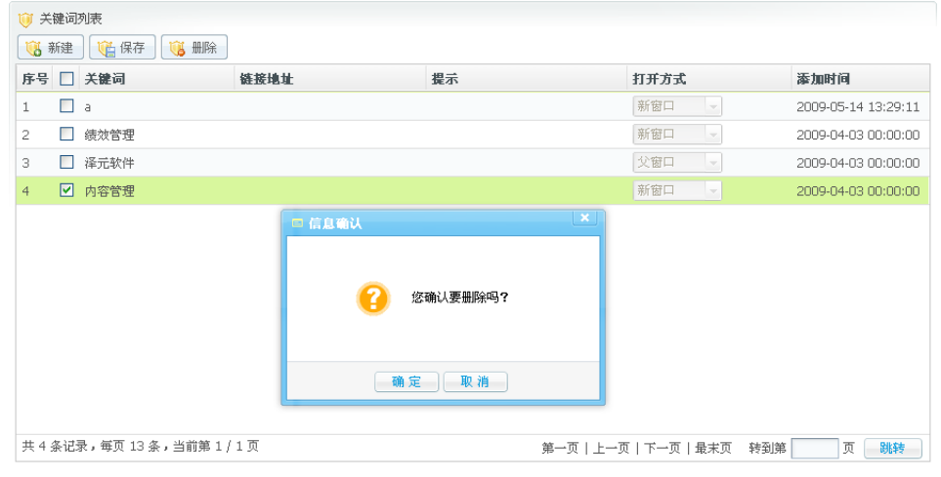Click the shield icon beside 关键词列表
This screenshot has height=477, width=941.
point(25,20)
